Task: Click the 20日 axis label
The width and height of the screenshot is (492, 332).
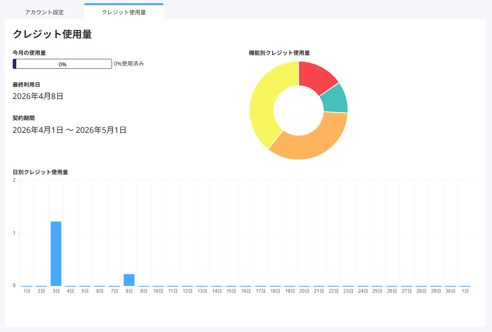Action: 304,291
